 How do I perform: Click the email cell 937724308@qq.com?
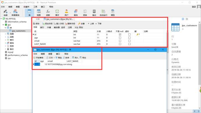(x=57, y=64)
